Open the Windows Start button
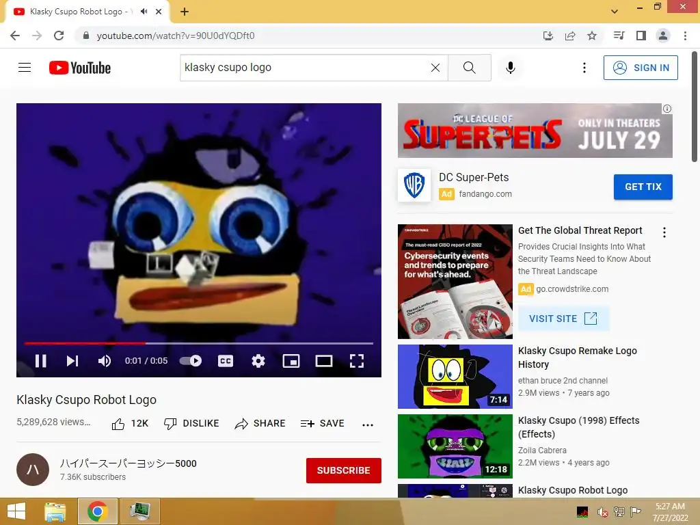Viewport: 700px width, 525px height. click(x=16, y=511)
